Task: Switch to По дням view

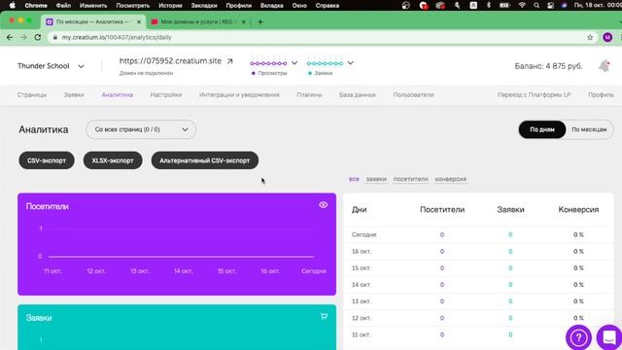Action: coord(542,129)
